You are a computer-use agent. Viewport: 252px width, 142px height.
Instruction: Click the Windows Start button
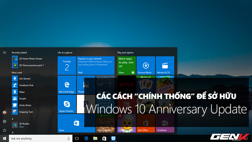click(x=4, y=138)
